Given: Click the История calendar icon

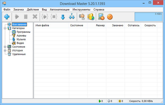Looking at the screenshot, I should click(9, 50).
